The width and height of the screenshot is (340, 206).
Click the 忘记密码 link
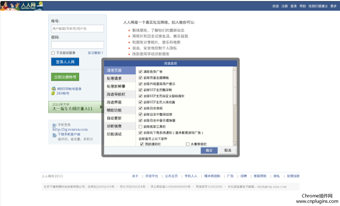click(x=96, y=53)
